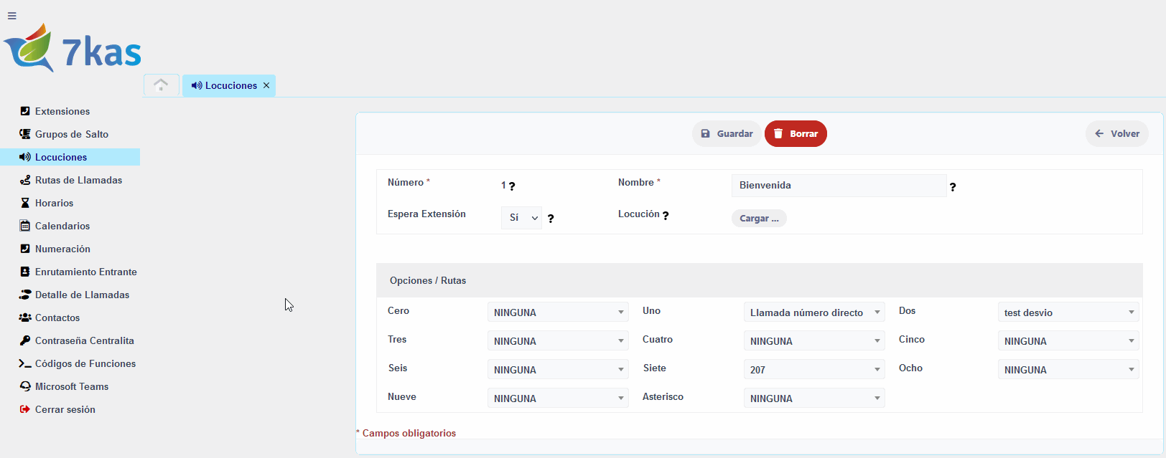Click Volver to go back
This screenshot has width=1166, height=458.
click(1117, 134)
